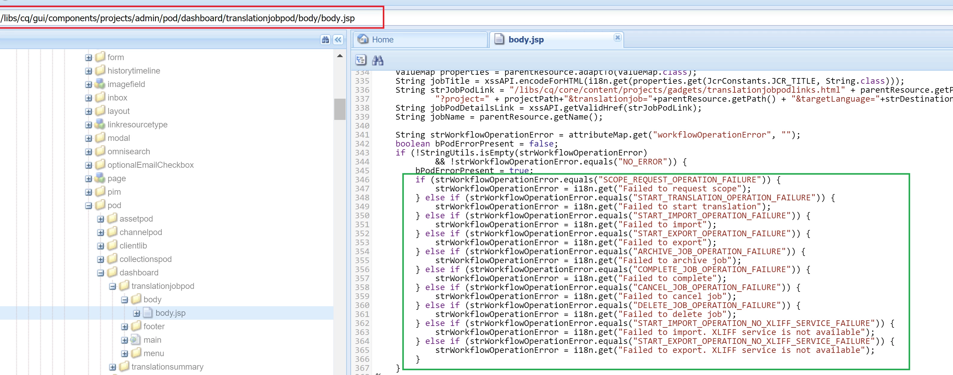Click the tree panel scroll-up arrow
Image resolution: width=953 pixels, height=375 pixels.
pyautogui.click(x=340, y=56)
